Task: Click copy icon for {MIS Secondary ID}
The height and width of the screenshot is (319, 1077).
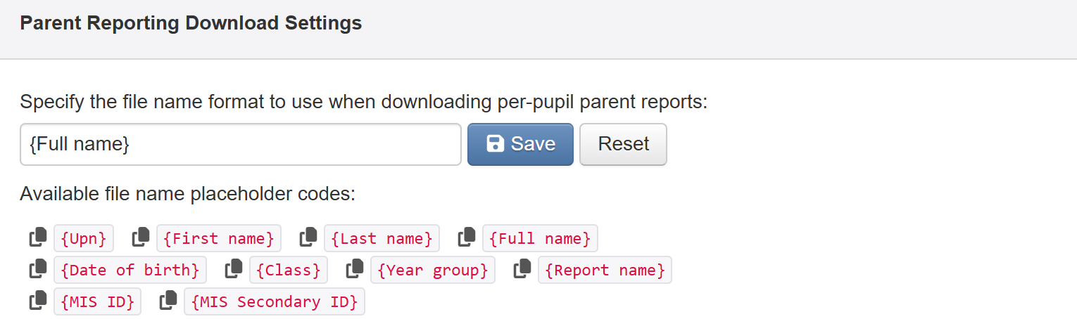Action: point(168,301)
